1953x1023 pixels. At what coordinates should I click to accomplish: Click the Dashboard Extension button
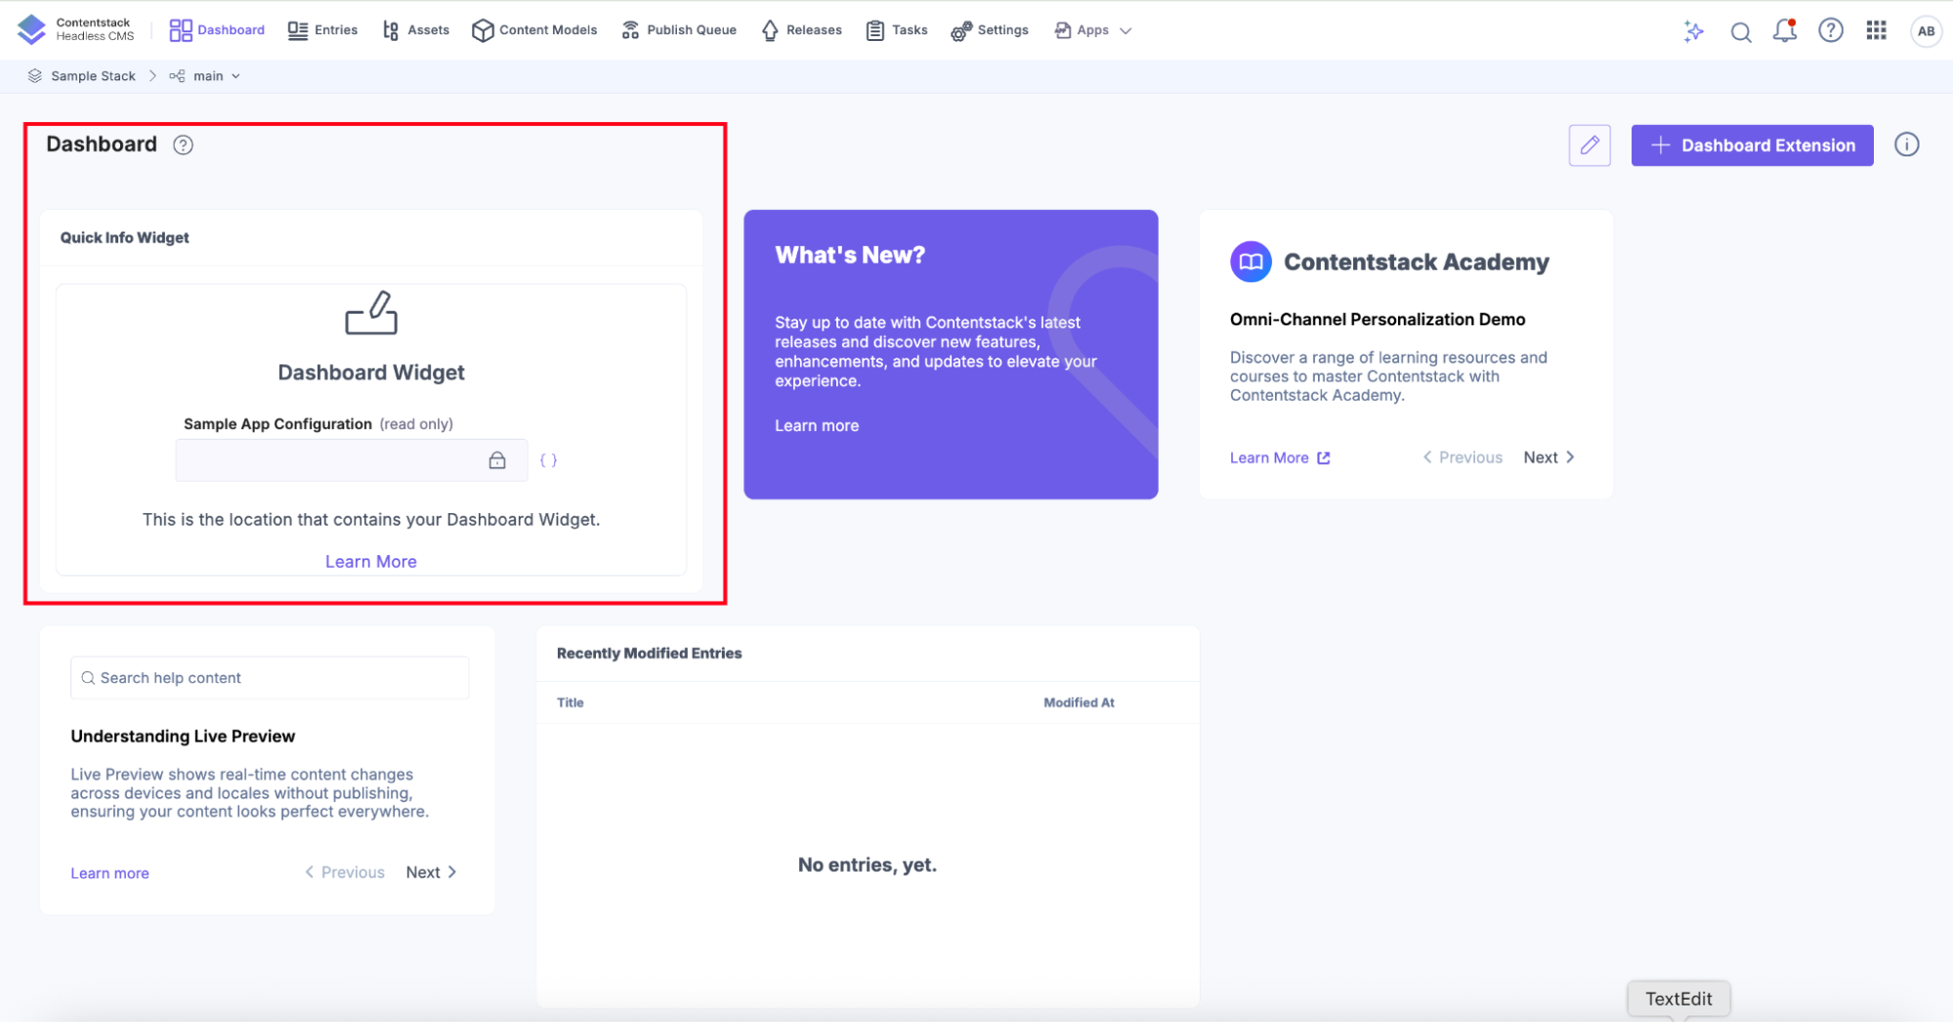[x=1752, y=146]
